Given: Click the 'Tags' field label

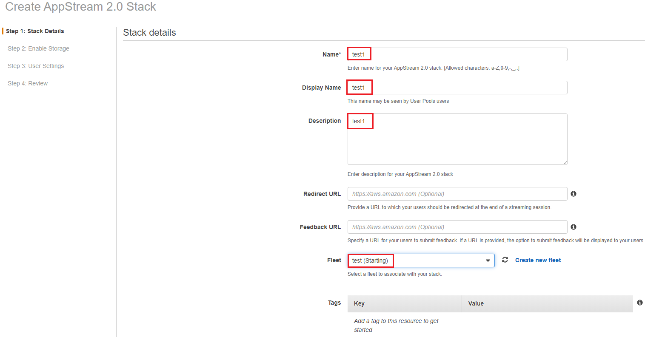Looking at the screenshot, I should point(334,303).
